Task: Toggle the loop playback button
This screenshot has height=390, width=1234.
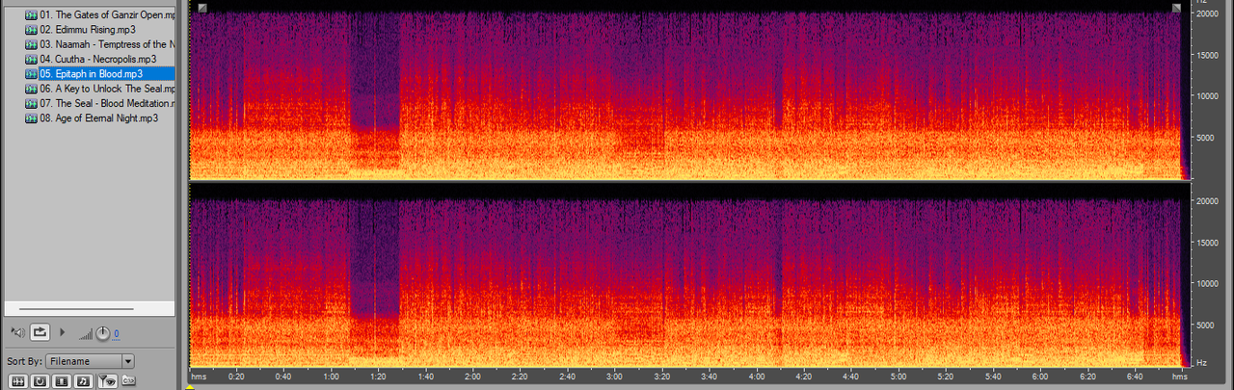Action: (x=40, y=332)
